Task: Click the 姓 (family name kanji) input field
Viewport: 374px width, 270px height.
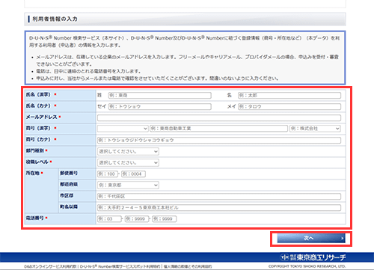Action: coord(160,95)
